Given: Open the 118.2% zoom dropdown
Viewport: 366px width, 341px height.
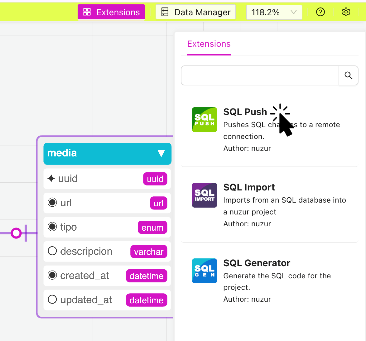Looking at the screenshot, I should pyautogui.click(x=274, y=12).
